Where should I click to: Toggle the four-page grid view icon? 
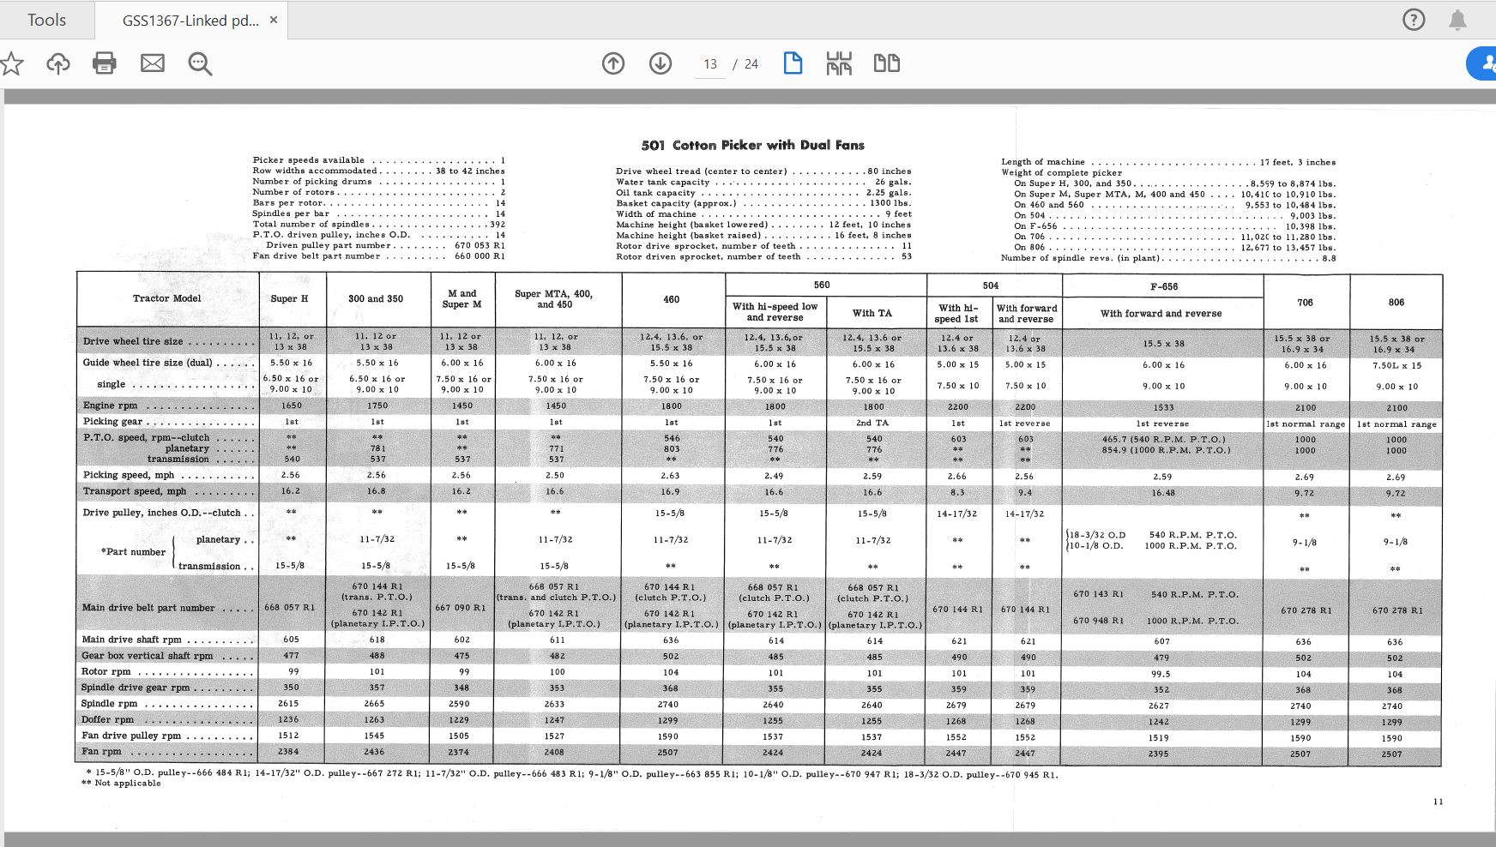(839, 63)
